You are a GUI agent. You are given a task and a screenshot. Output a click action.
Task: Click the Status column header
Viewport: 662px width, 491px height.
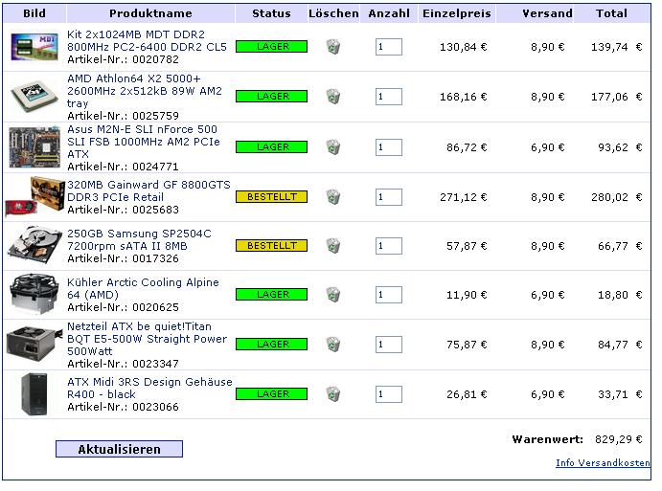point(271,13)
